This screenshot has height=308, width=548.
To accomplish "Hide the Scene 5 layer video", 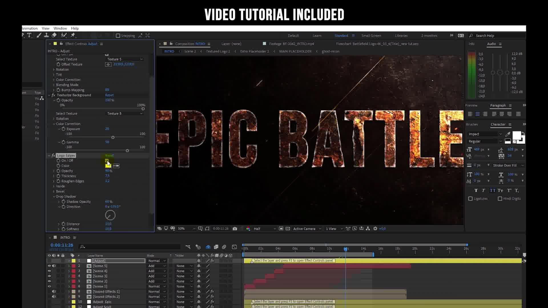I will (49, 266).
